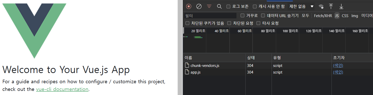Image resolution: width=373 pixels, height=95 pixels.
Task: Check 차단된 쿠키가 있음 checkbox
Action: point(188,23)
